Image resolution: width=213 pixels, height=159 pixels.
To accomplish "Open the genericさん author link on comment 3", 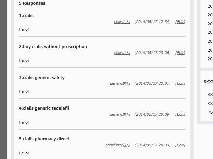I will click(120, 83).
